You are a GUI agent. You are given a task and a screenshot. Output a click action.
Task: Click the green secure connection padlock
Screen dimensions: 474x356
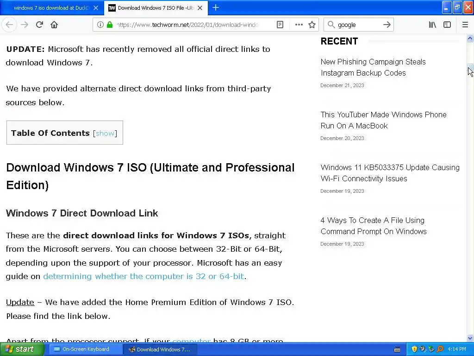click(110, 25)
